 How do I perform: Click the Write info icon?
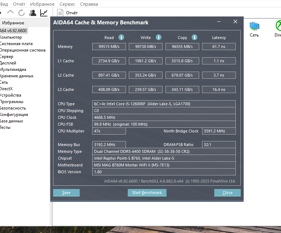[x=159, y=37]
